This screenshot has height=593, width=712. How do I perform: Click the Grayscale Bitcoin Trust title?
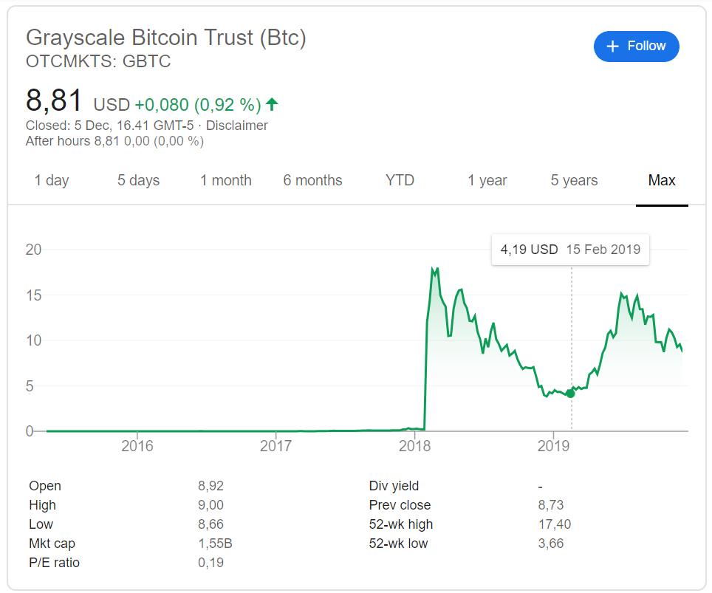[x=165, y=38]
